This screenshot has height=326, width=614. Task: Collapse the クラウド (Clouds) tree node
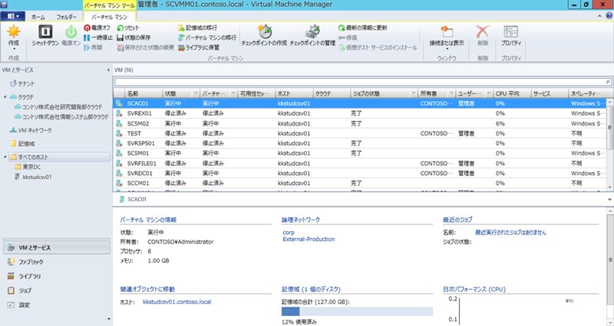point(5,97)
